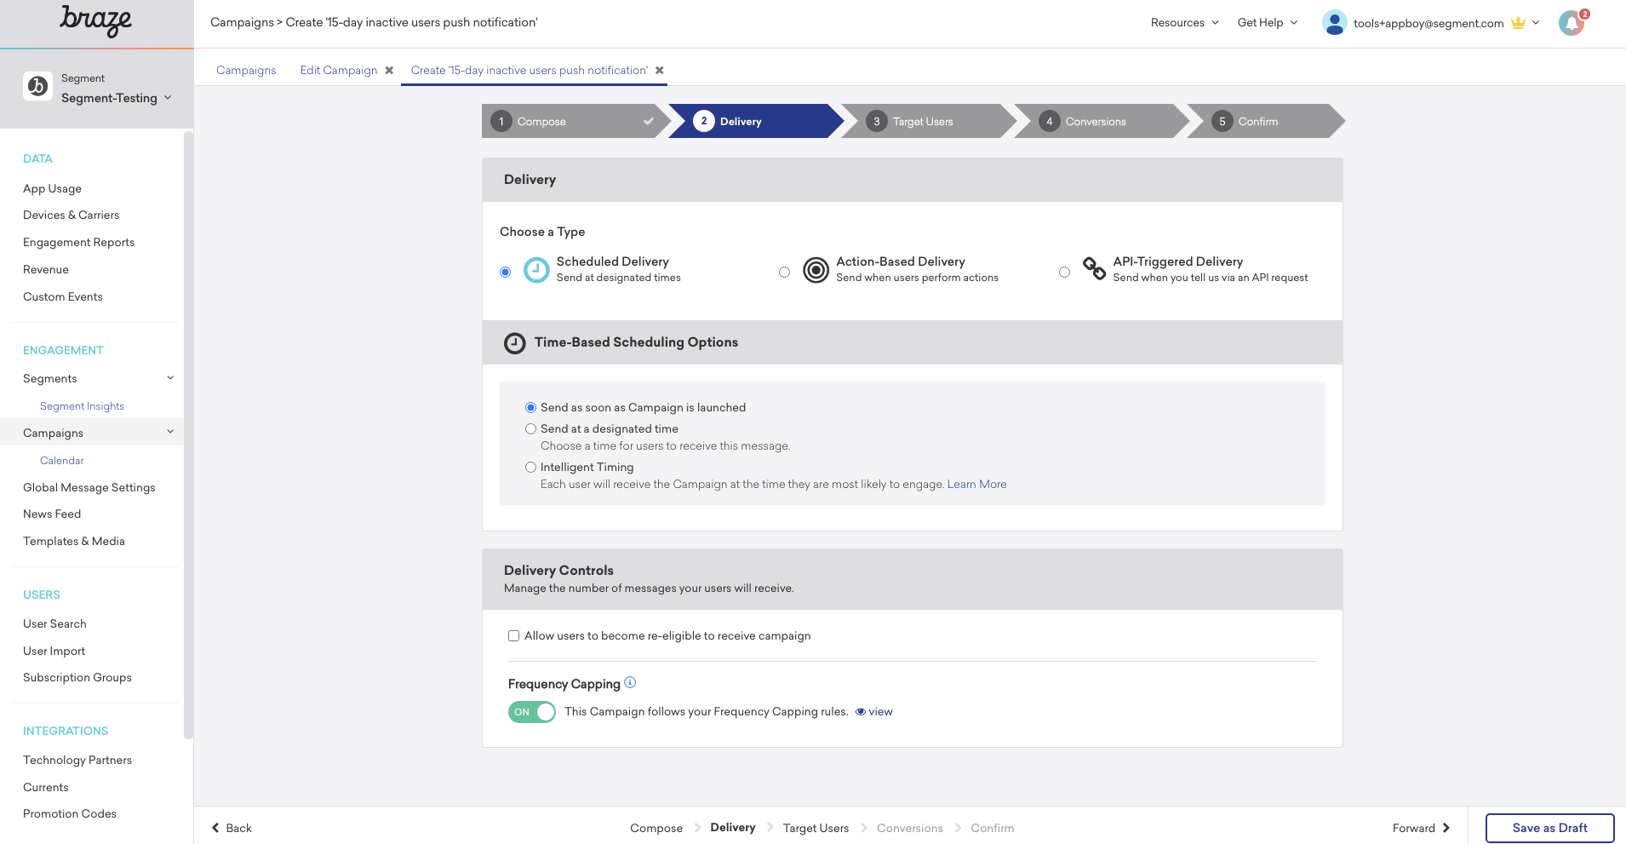Check Allow users to become re-eligible checkbox

coord(513,636)
